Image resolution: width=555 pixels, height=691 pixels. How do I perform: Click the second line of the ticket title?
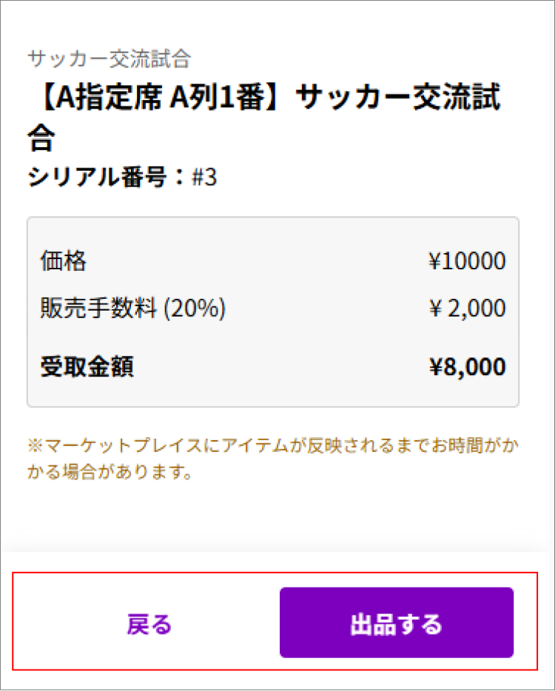click(38, 138)
